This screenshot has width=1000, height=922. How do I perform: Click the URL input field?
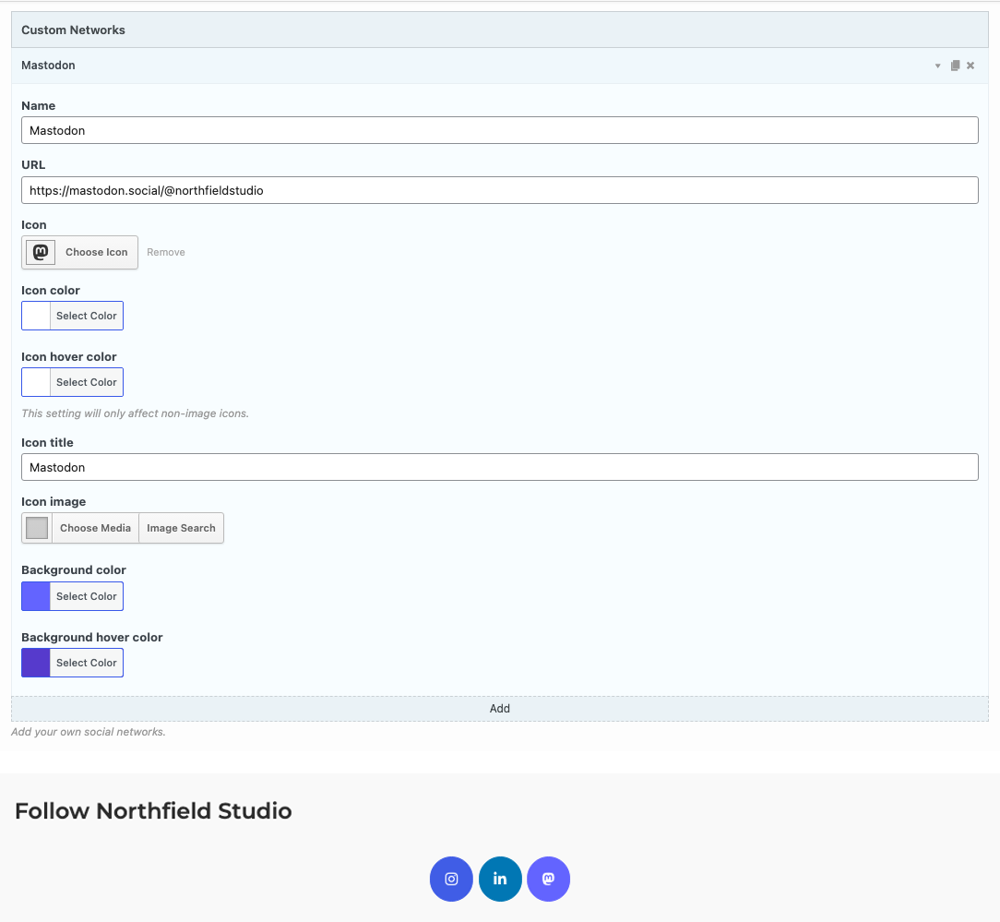tap(499, 190)
